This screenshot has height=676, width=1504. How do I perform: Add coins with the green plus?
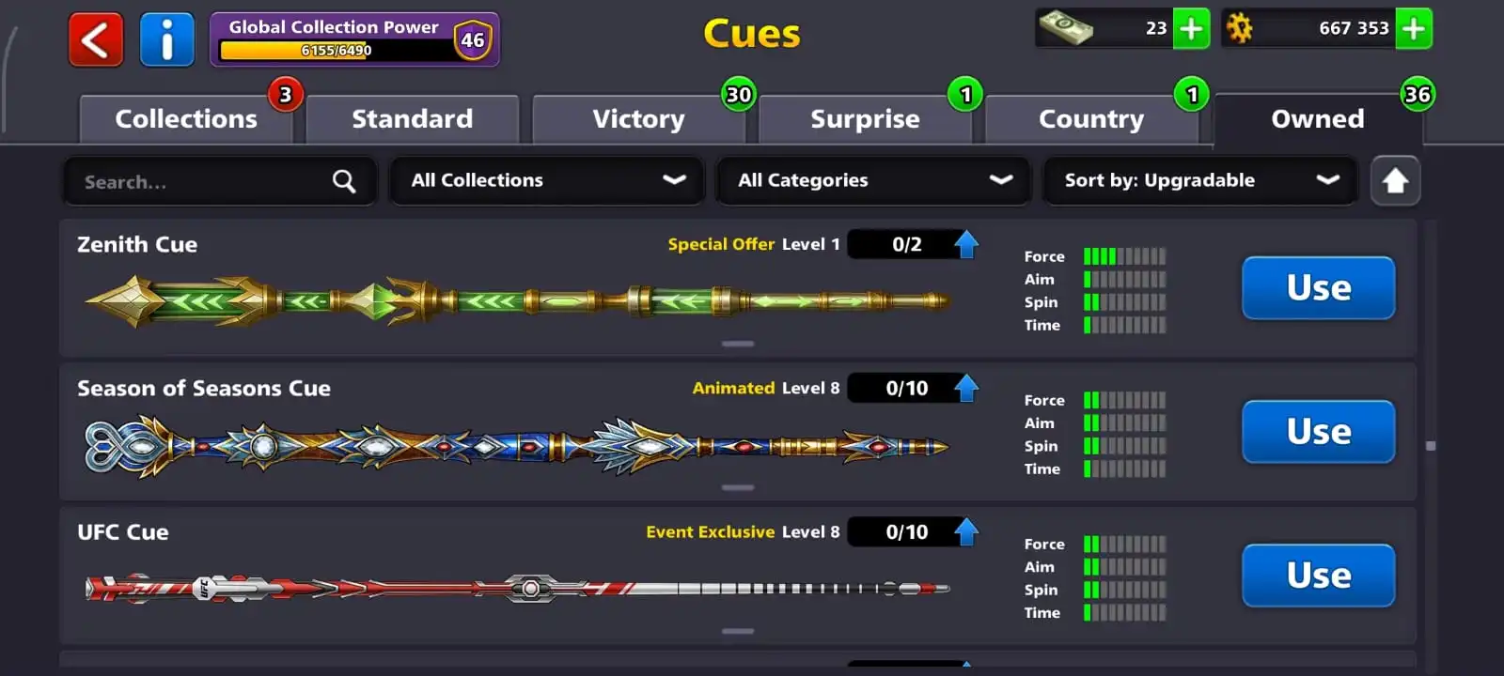(x=1414, y=28)
